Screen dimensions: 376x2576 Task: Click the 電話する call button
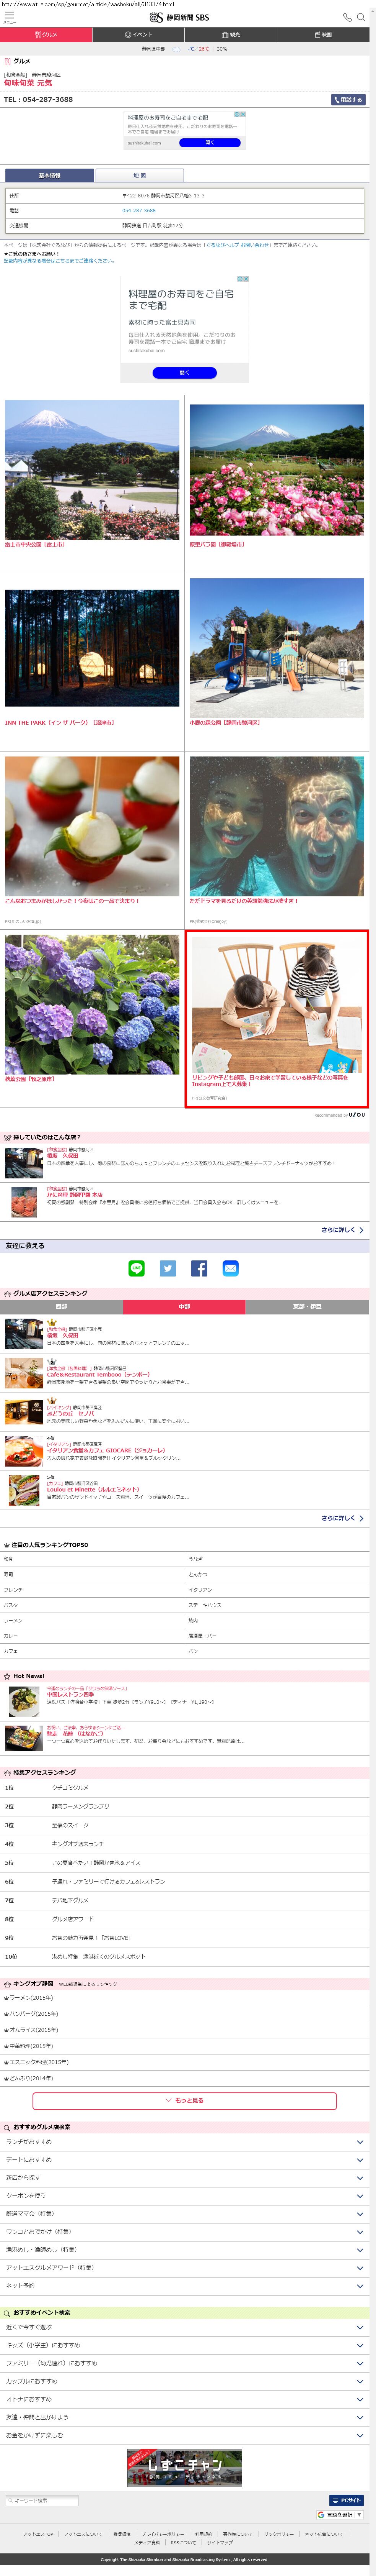[348, 100]
